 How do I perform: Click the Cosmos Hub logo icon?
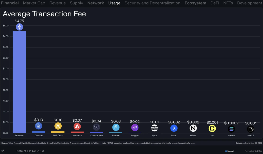97,127
